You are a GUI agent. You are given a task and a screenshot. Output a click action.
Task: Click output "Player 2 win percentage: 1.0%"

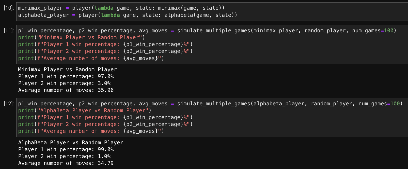[64, 156]
